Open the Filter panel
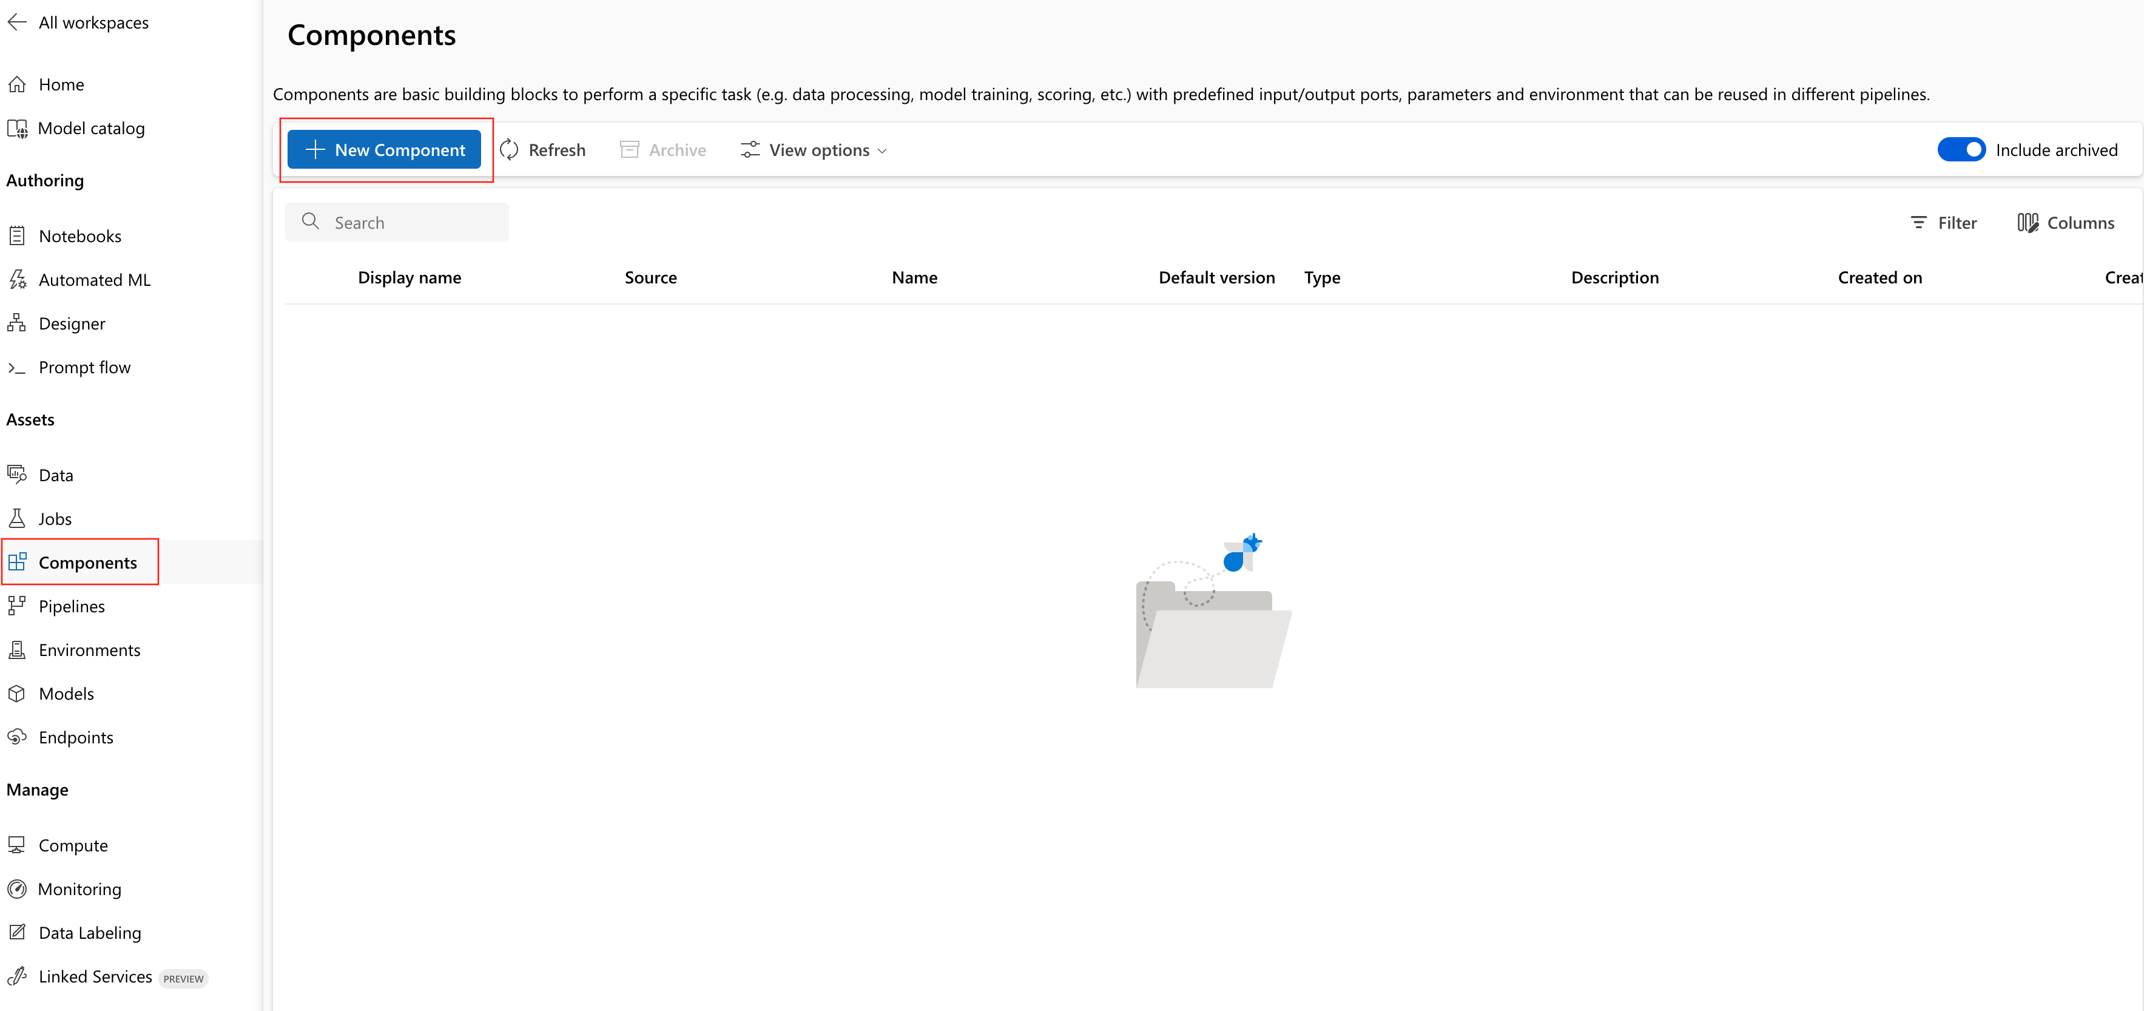This screenshot has height=1011, width=2144. pos(1943,222)
